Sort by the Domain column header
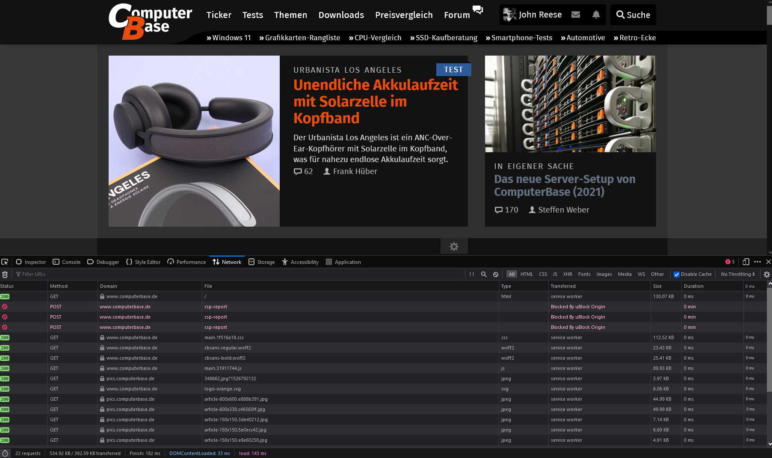The width and height of the screenshot is (772, 458). pyautogui.click(x=150, y=286)
